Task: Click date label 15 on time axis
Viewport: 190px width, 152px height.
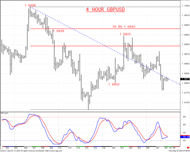Action: pyautogui.click(x=87, y=148)
